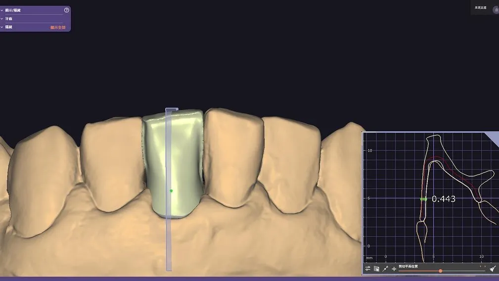Click the cross-section image view icon
This screenshot has width=499, height=281.
(376, 269)
